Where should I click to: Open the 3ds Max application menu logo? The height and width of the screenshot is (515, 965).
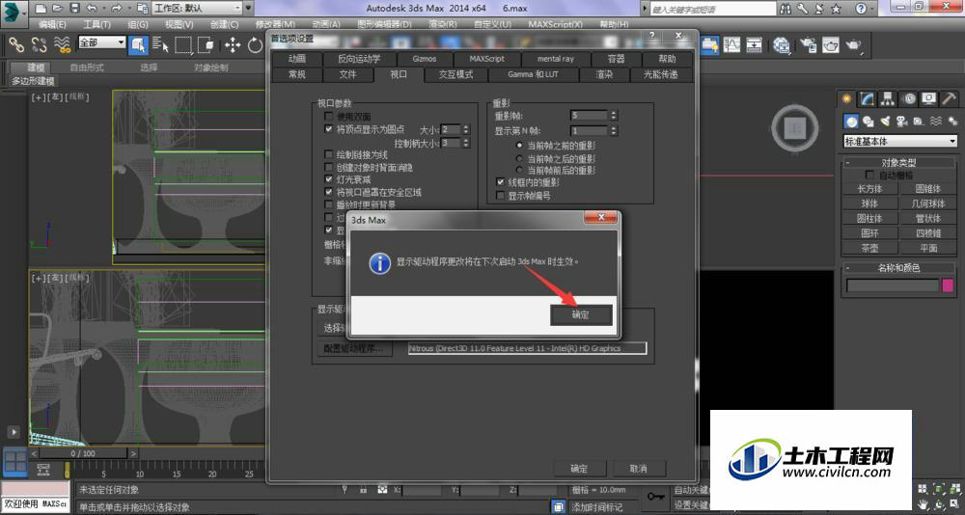click(14, 13)
